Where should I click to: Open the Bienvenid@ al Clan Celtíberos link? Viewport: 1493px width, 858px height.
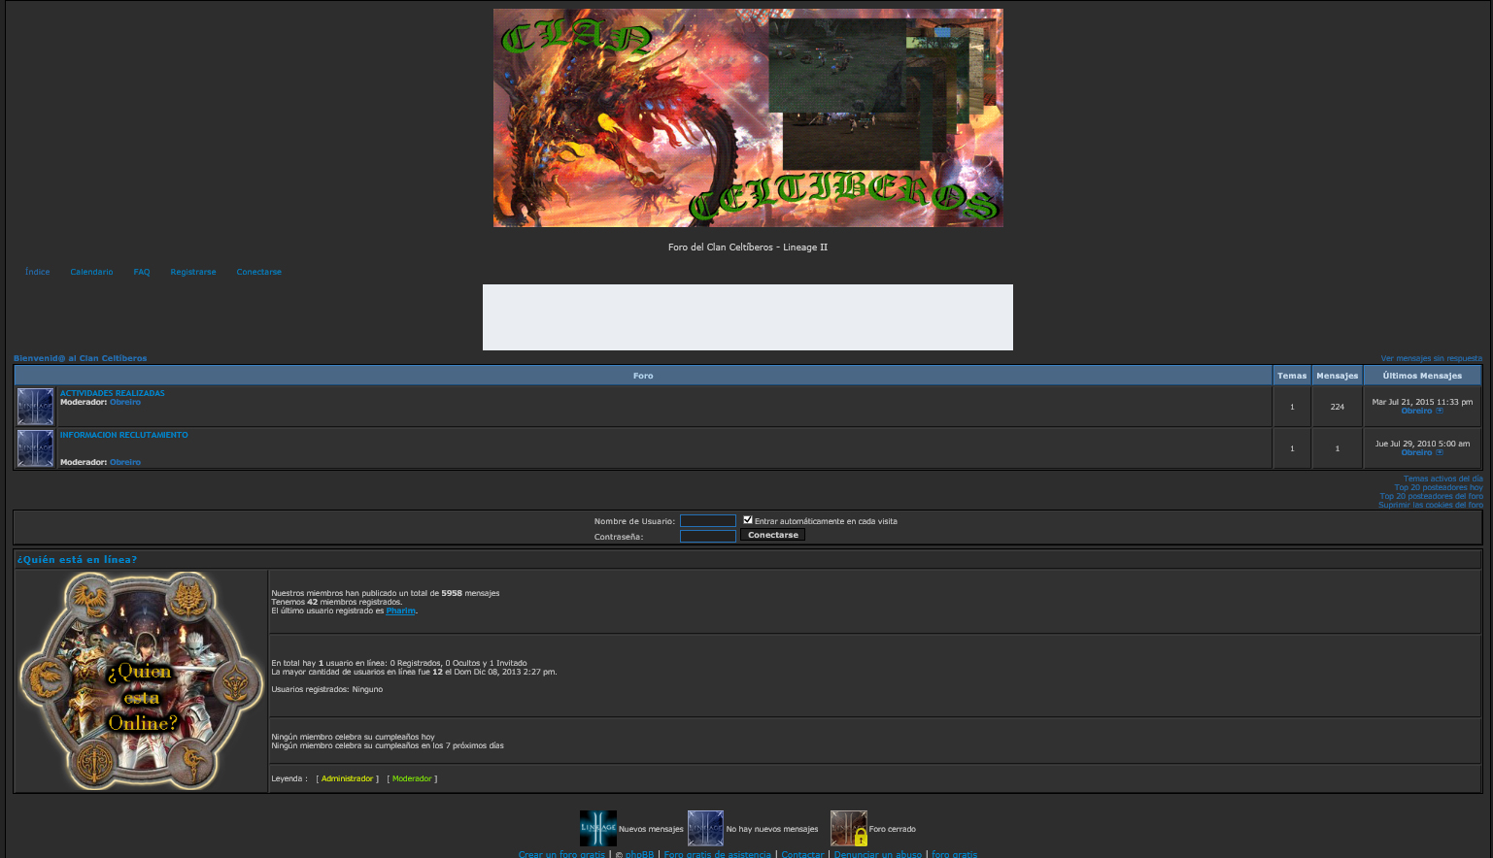[x=81, y=358]
